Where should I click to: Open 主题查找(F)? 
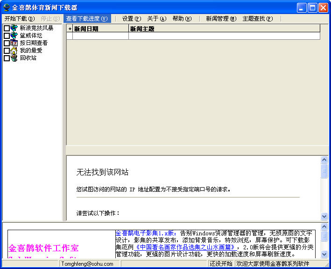pos(258,19)
